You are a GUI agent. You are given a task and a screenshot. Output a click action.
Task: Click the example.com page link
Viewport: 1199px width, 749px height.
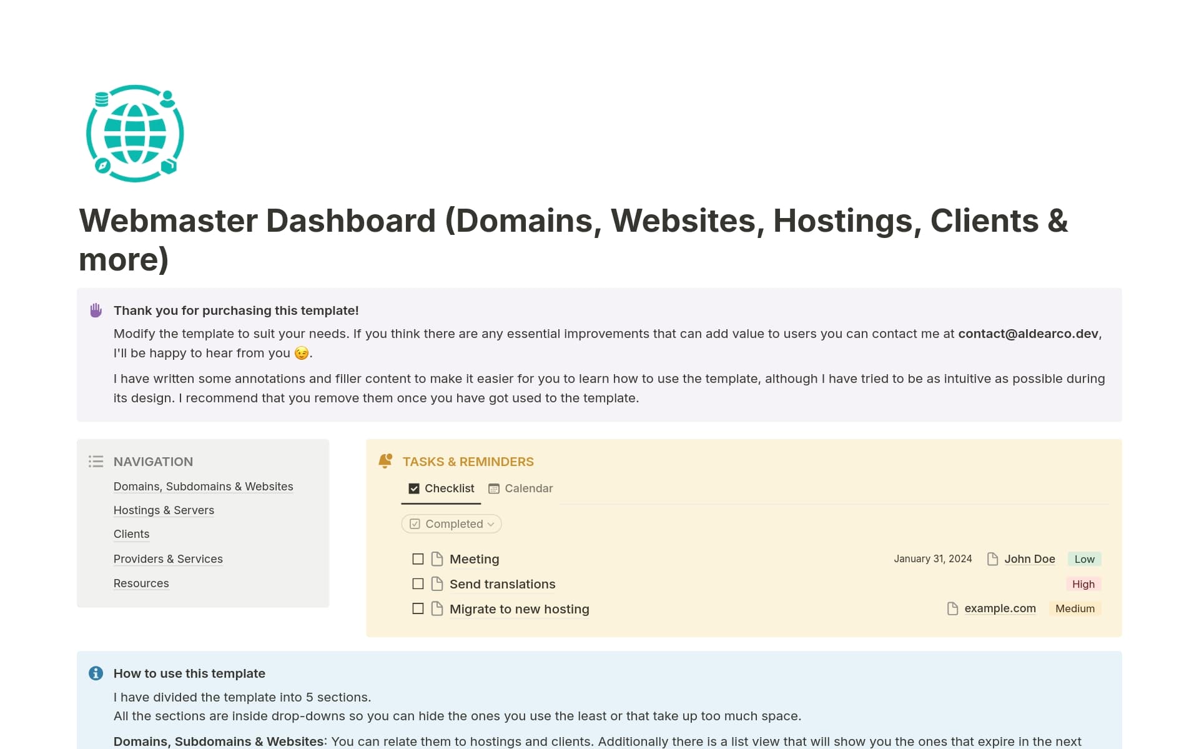tap(1000, 608)
